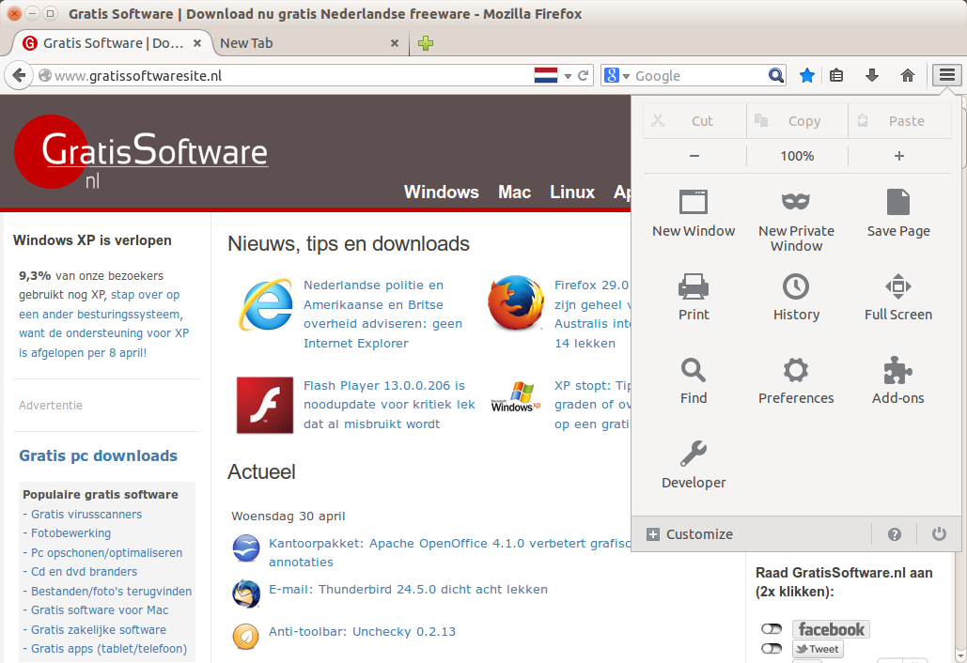Toggle the Tweet share switch
This screenshot has width=967, height=663.
(x=772, y=649)
